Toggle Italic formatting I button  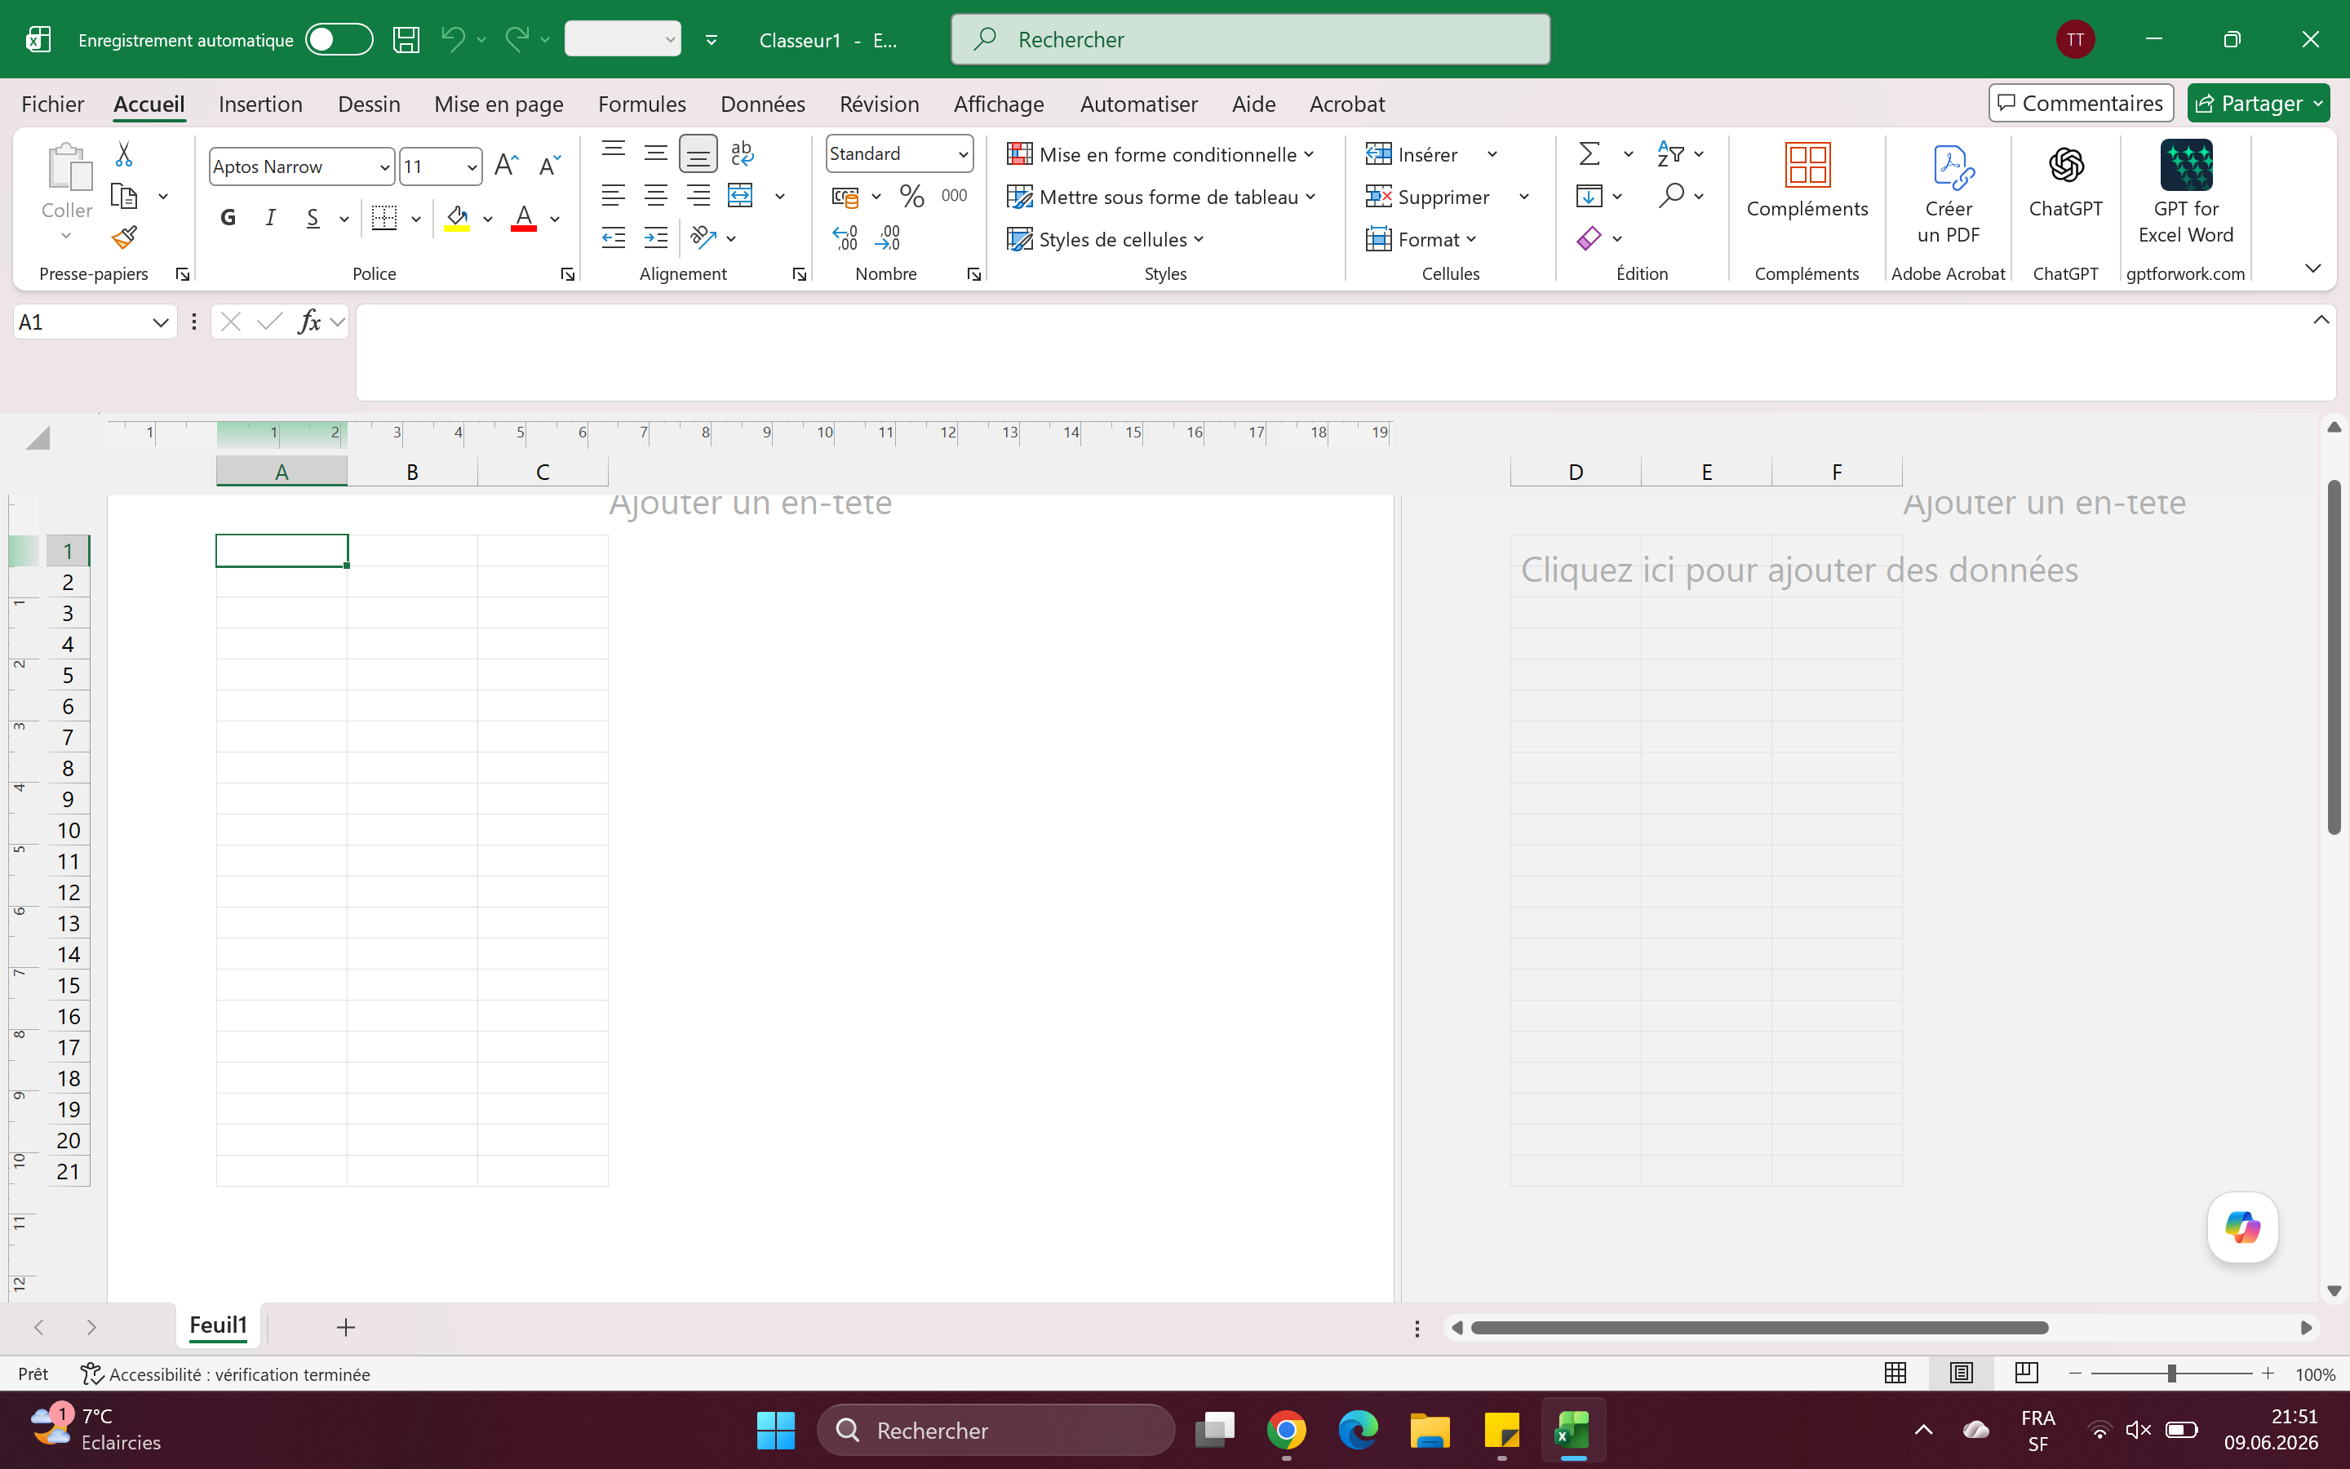point(270,218)
